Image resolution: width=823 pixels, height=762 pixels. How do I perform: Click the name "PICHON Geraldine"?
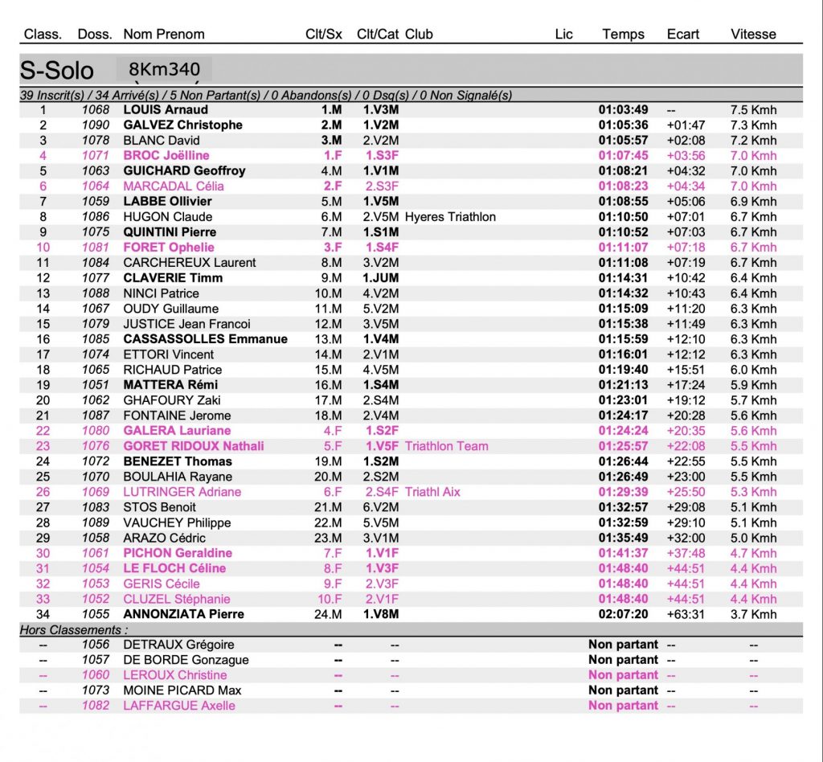click(x=178, y=553)
